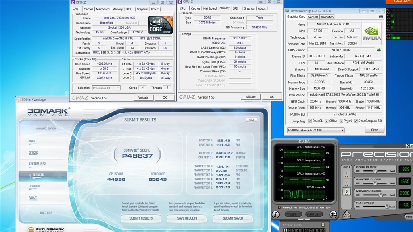Image resolution: width=413 pixels, height=232 pixels.
Task: Click the P48837 3DMark score
Action: point(137,156)
